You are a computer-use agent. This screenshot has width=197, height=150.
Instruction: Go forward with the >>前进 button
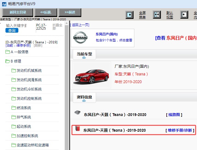[70, 12]
